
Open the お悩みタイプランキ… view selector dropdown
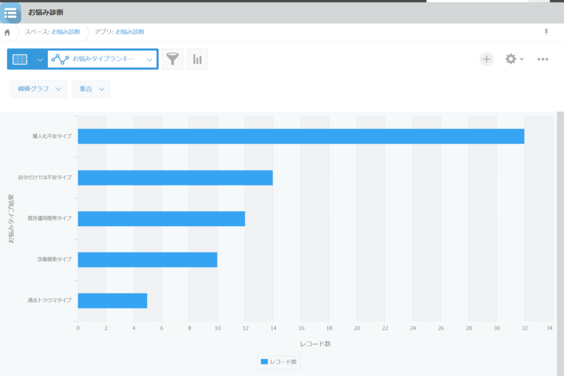tap(102, 59)
